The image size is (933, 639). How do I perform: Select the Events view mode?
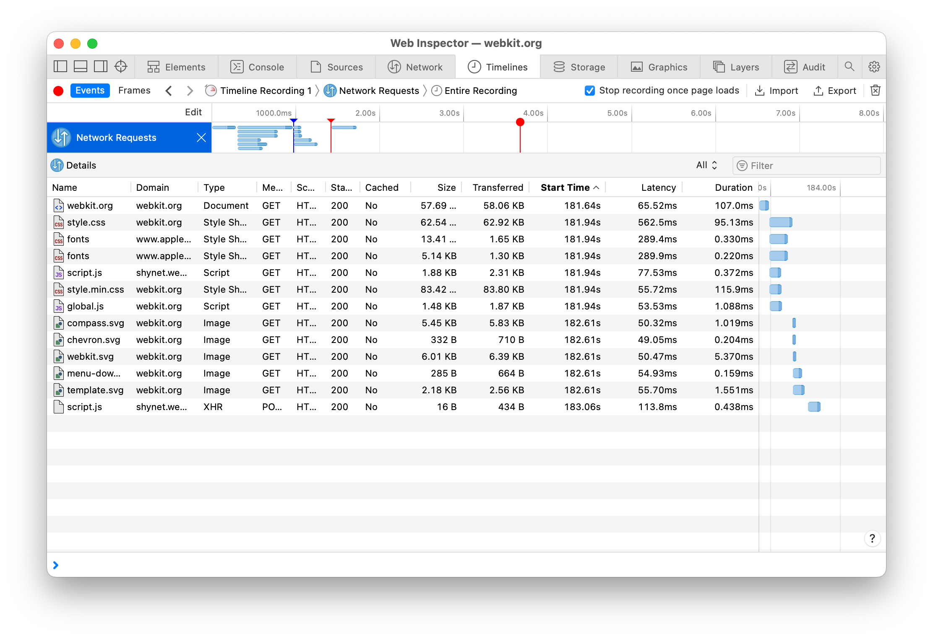90,91
